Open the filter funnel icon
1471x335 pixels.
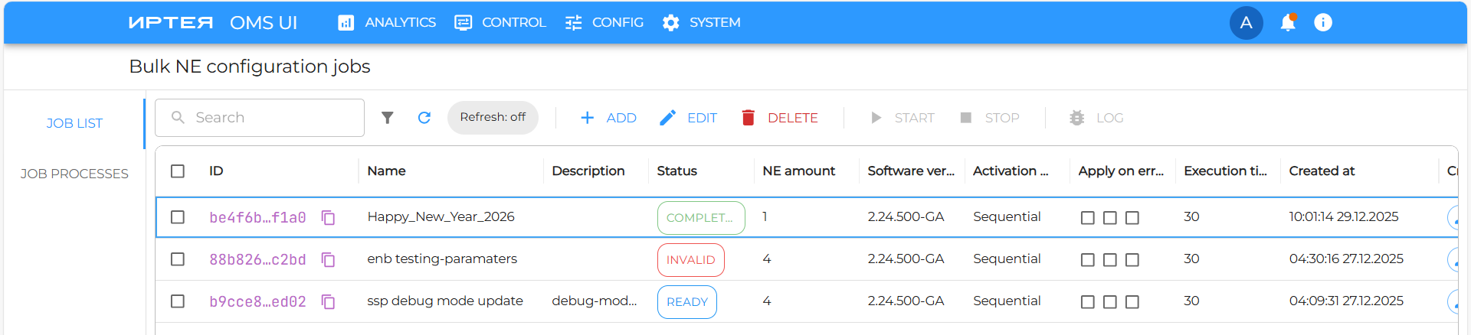tap(388, 118)
